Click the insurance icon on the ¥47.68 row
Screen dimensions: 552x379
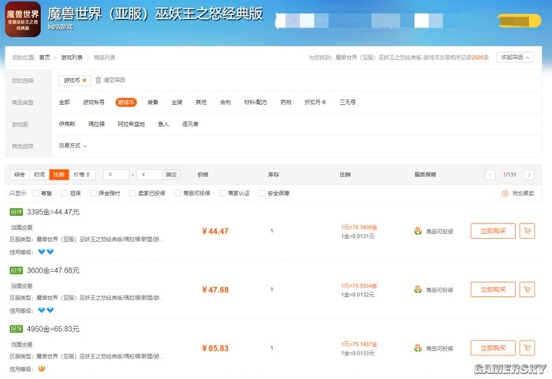point(418,290)
